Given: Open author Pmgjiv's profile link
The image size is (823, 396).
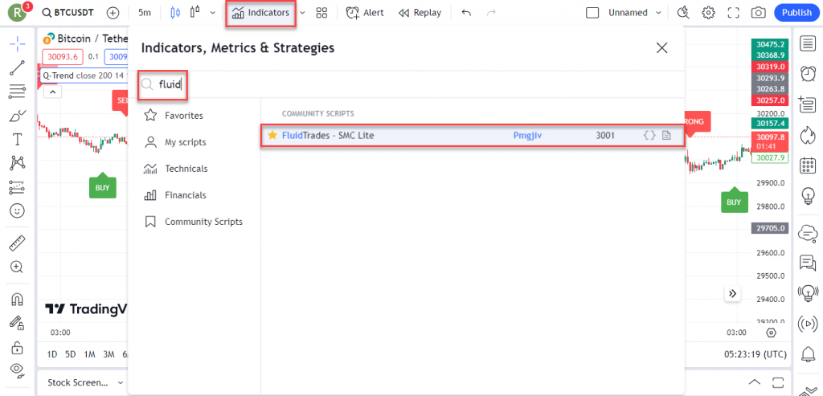Looking at the screenshot, I should coord(527,135).
